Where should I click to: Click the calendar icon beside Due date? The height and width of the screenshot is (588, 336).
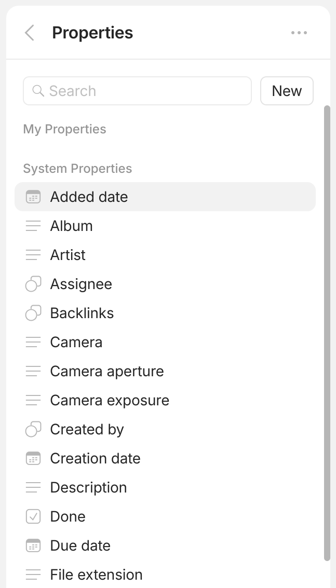33,546
